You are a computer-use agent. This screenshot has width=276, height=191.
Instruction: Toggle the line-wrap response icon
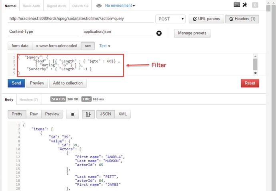point(88,114)
